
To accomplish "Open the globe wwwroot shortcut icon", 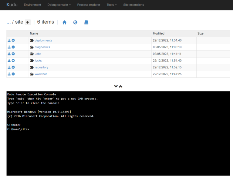I will [75, 22].
